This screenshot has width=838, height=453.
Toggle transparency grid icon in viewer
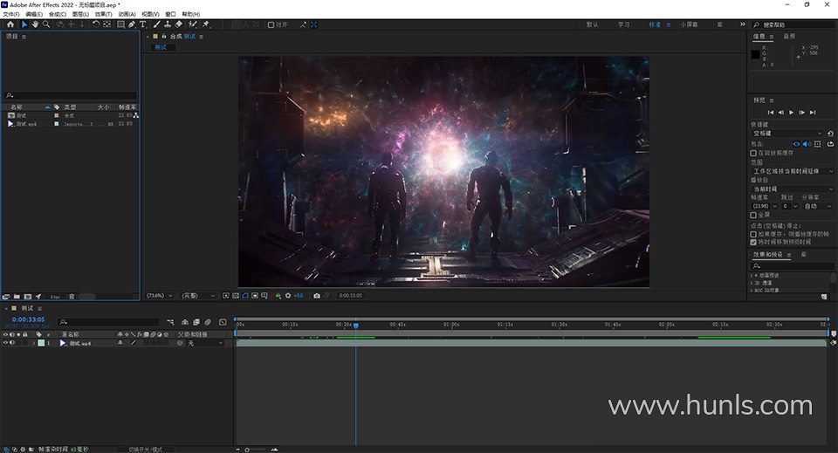click(236, 295)
